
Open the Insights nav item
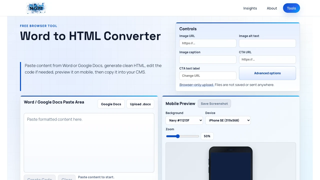coord(250,8)
